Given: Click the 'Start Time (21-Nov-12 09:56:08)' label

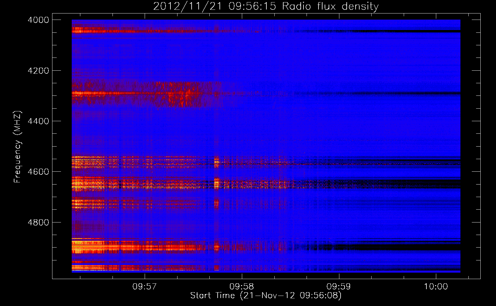Looking at the screenshot, I should pyautogui.click(x=266, y=296).
